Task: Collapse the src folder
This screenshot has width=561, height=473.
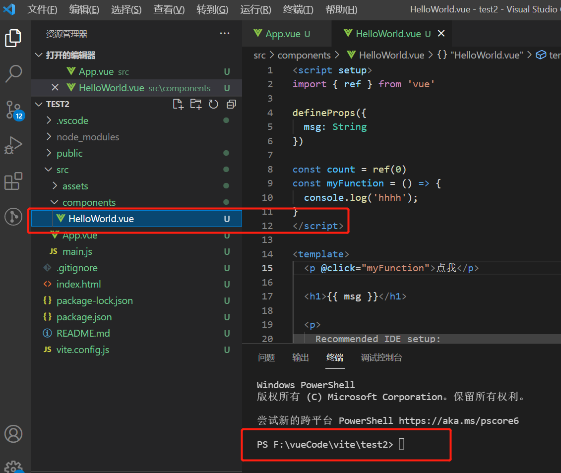Action: pos(49,170)
